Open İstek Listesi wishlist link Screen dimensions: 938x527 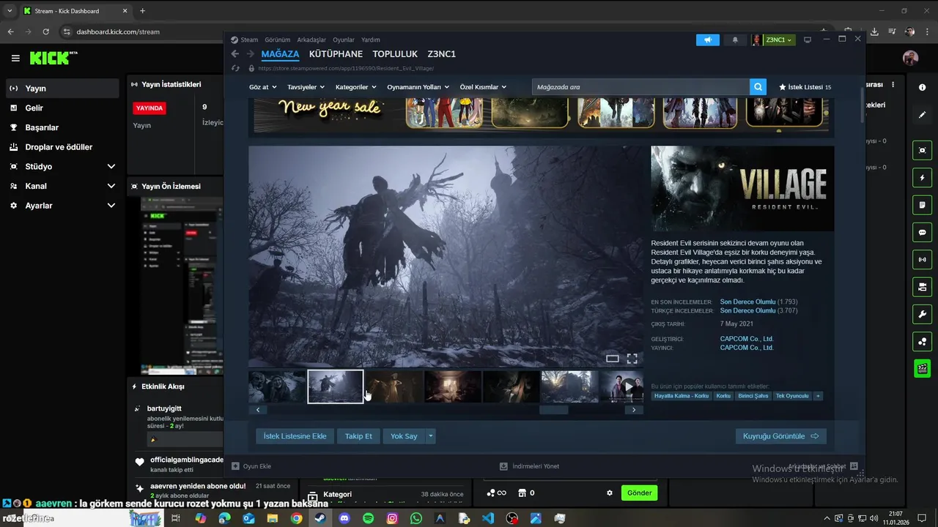click(x=805, y=87)
